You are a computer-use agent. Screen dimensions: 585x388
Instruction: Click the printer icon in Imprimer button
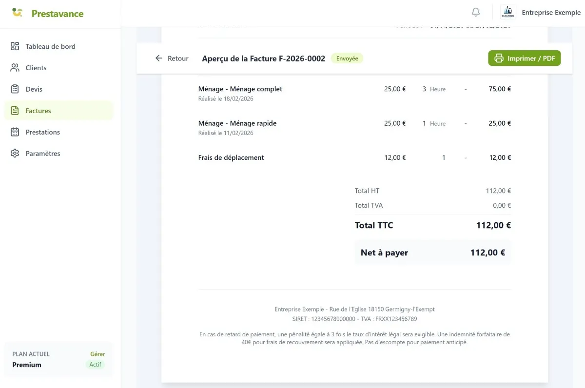(499, 58)
